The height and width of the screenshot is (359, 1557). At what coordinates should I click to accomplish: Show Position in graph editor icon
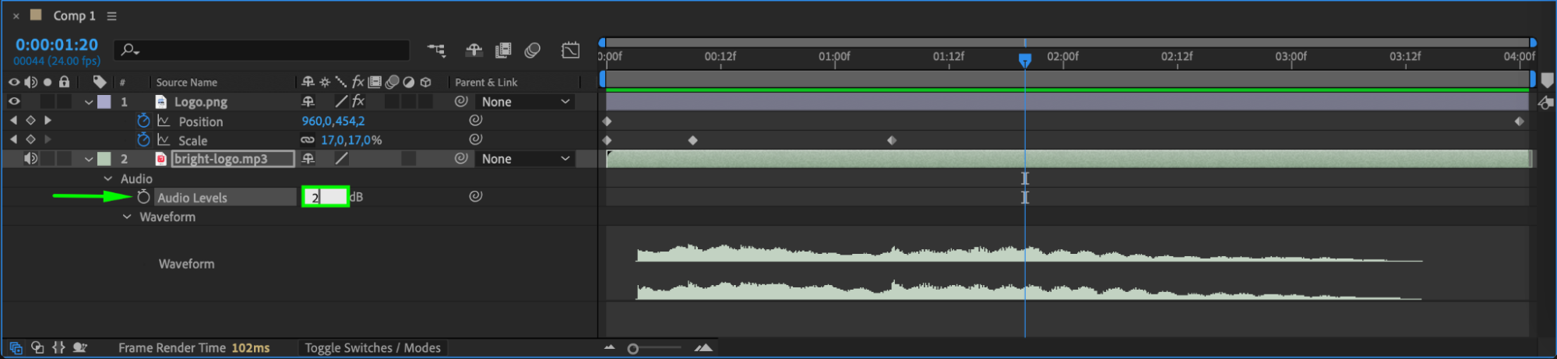[164, 121]
